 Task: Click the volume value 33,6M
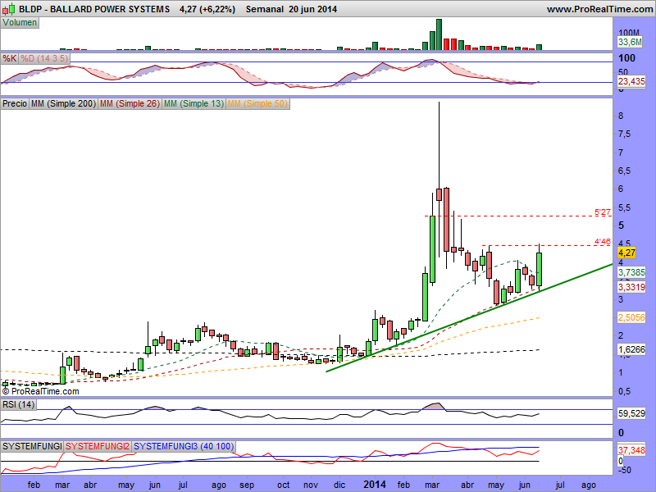pos(630,42)
